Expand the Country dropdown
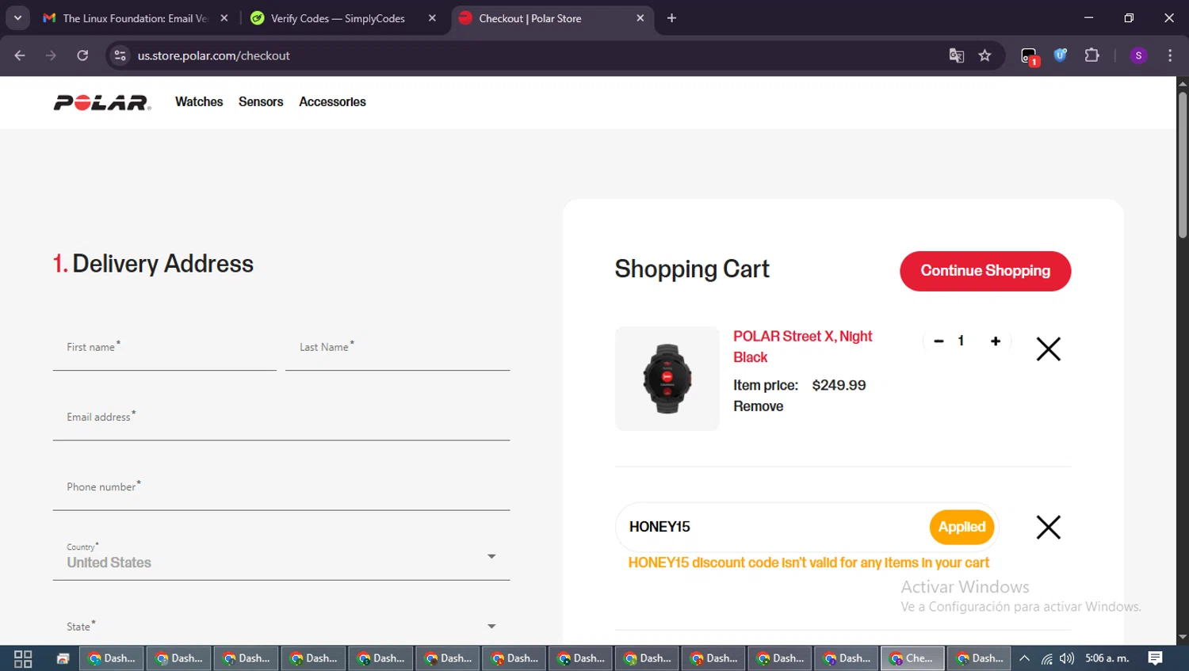1189x671 pixels. click(281, 557)
